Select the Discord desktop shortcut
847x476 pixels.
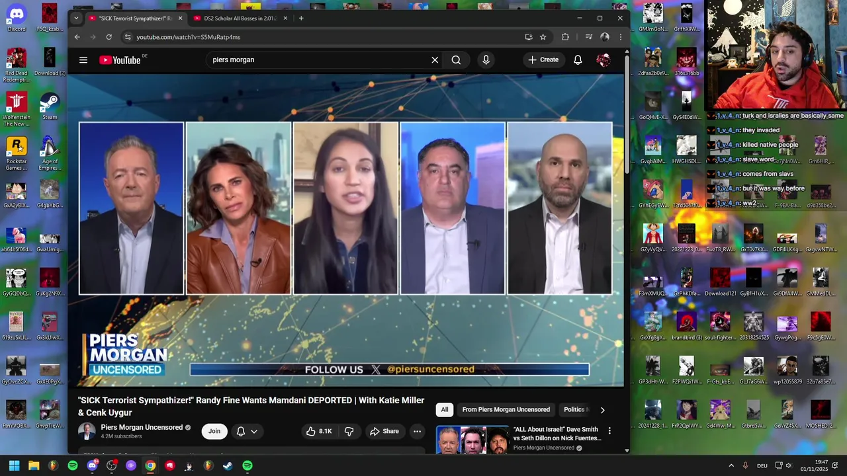click(x=17, y=18)
